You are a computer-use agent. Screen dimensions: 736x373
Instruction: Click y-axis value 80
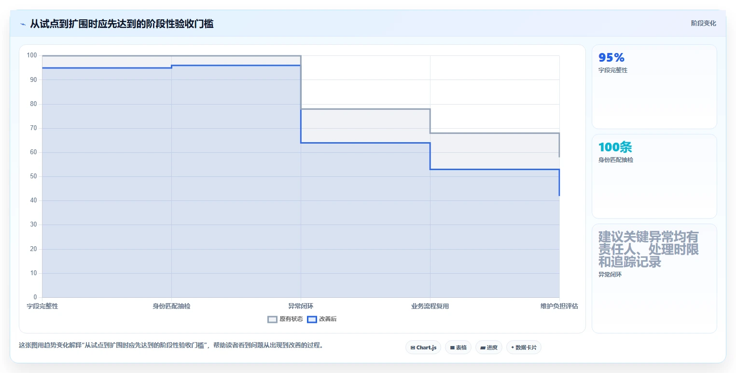point(33,104)
